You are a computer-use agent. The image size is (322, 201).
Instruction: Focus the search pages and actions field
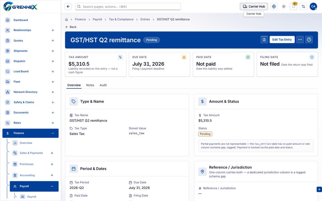tap(128, 7)
